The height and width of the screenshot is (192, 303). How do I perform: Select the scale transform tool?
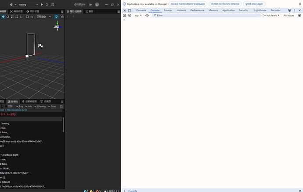(12, 17)
